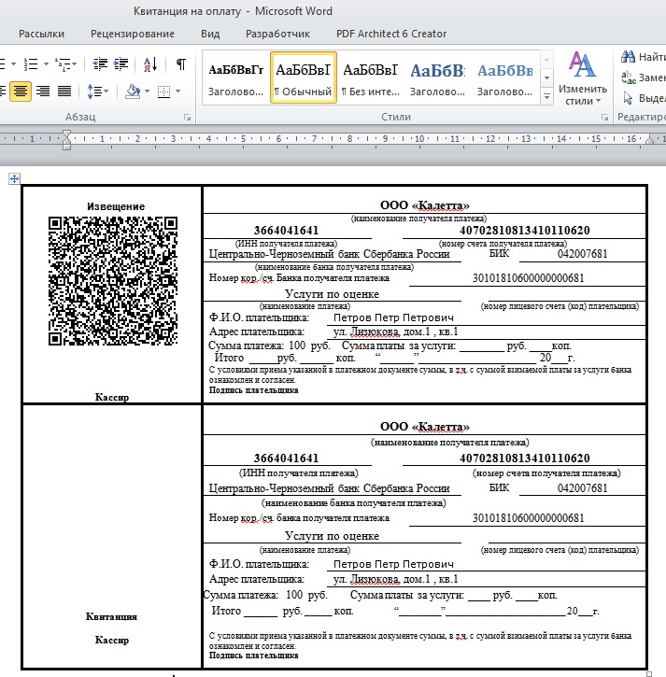Screen dimensions: 666x677
Task: Open Стили styles pane launcher
Action: pos(604,117)
